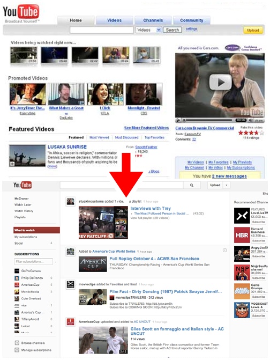This screenshot has height=360, width=270.
Task: Click the circular options toggle on America's Cup post
Action: pyautogui.click(x=225, y=250)
